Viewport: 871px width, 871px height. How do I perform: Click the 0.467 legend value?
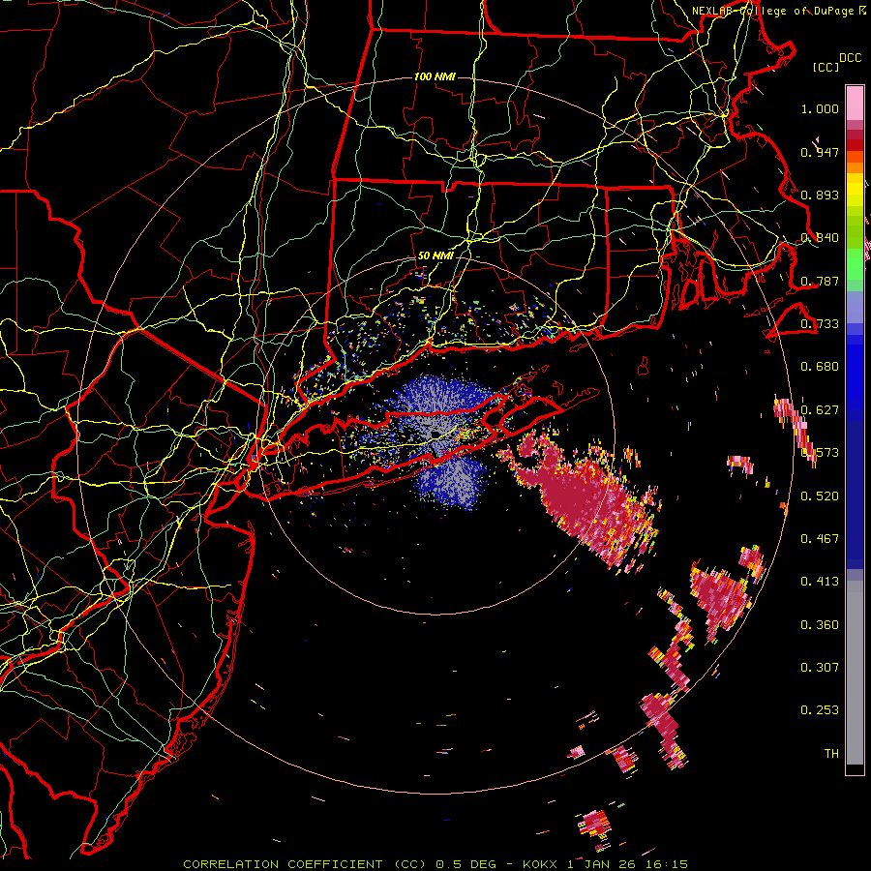coord(820,539)
